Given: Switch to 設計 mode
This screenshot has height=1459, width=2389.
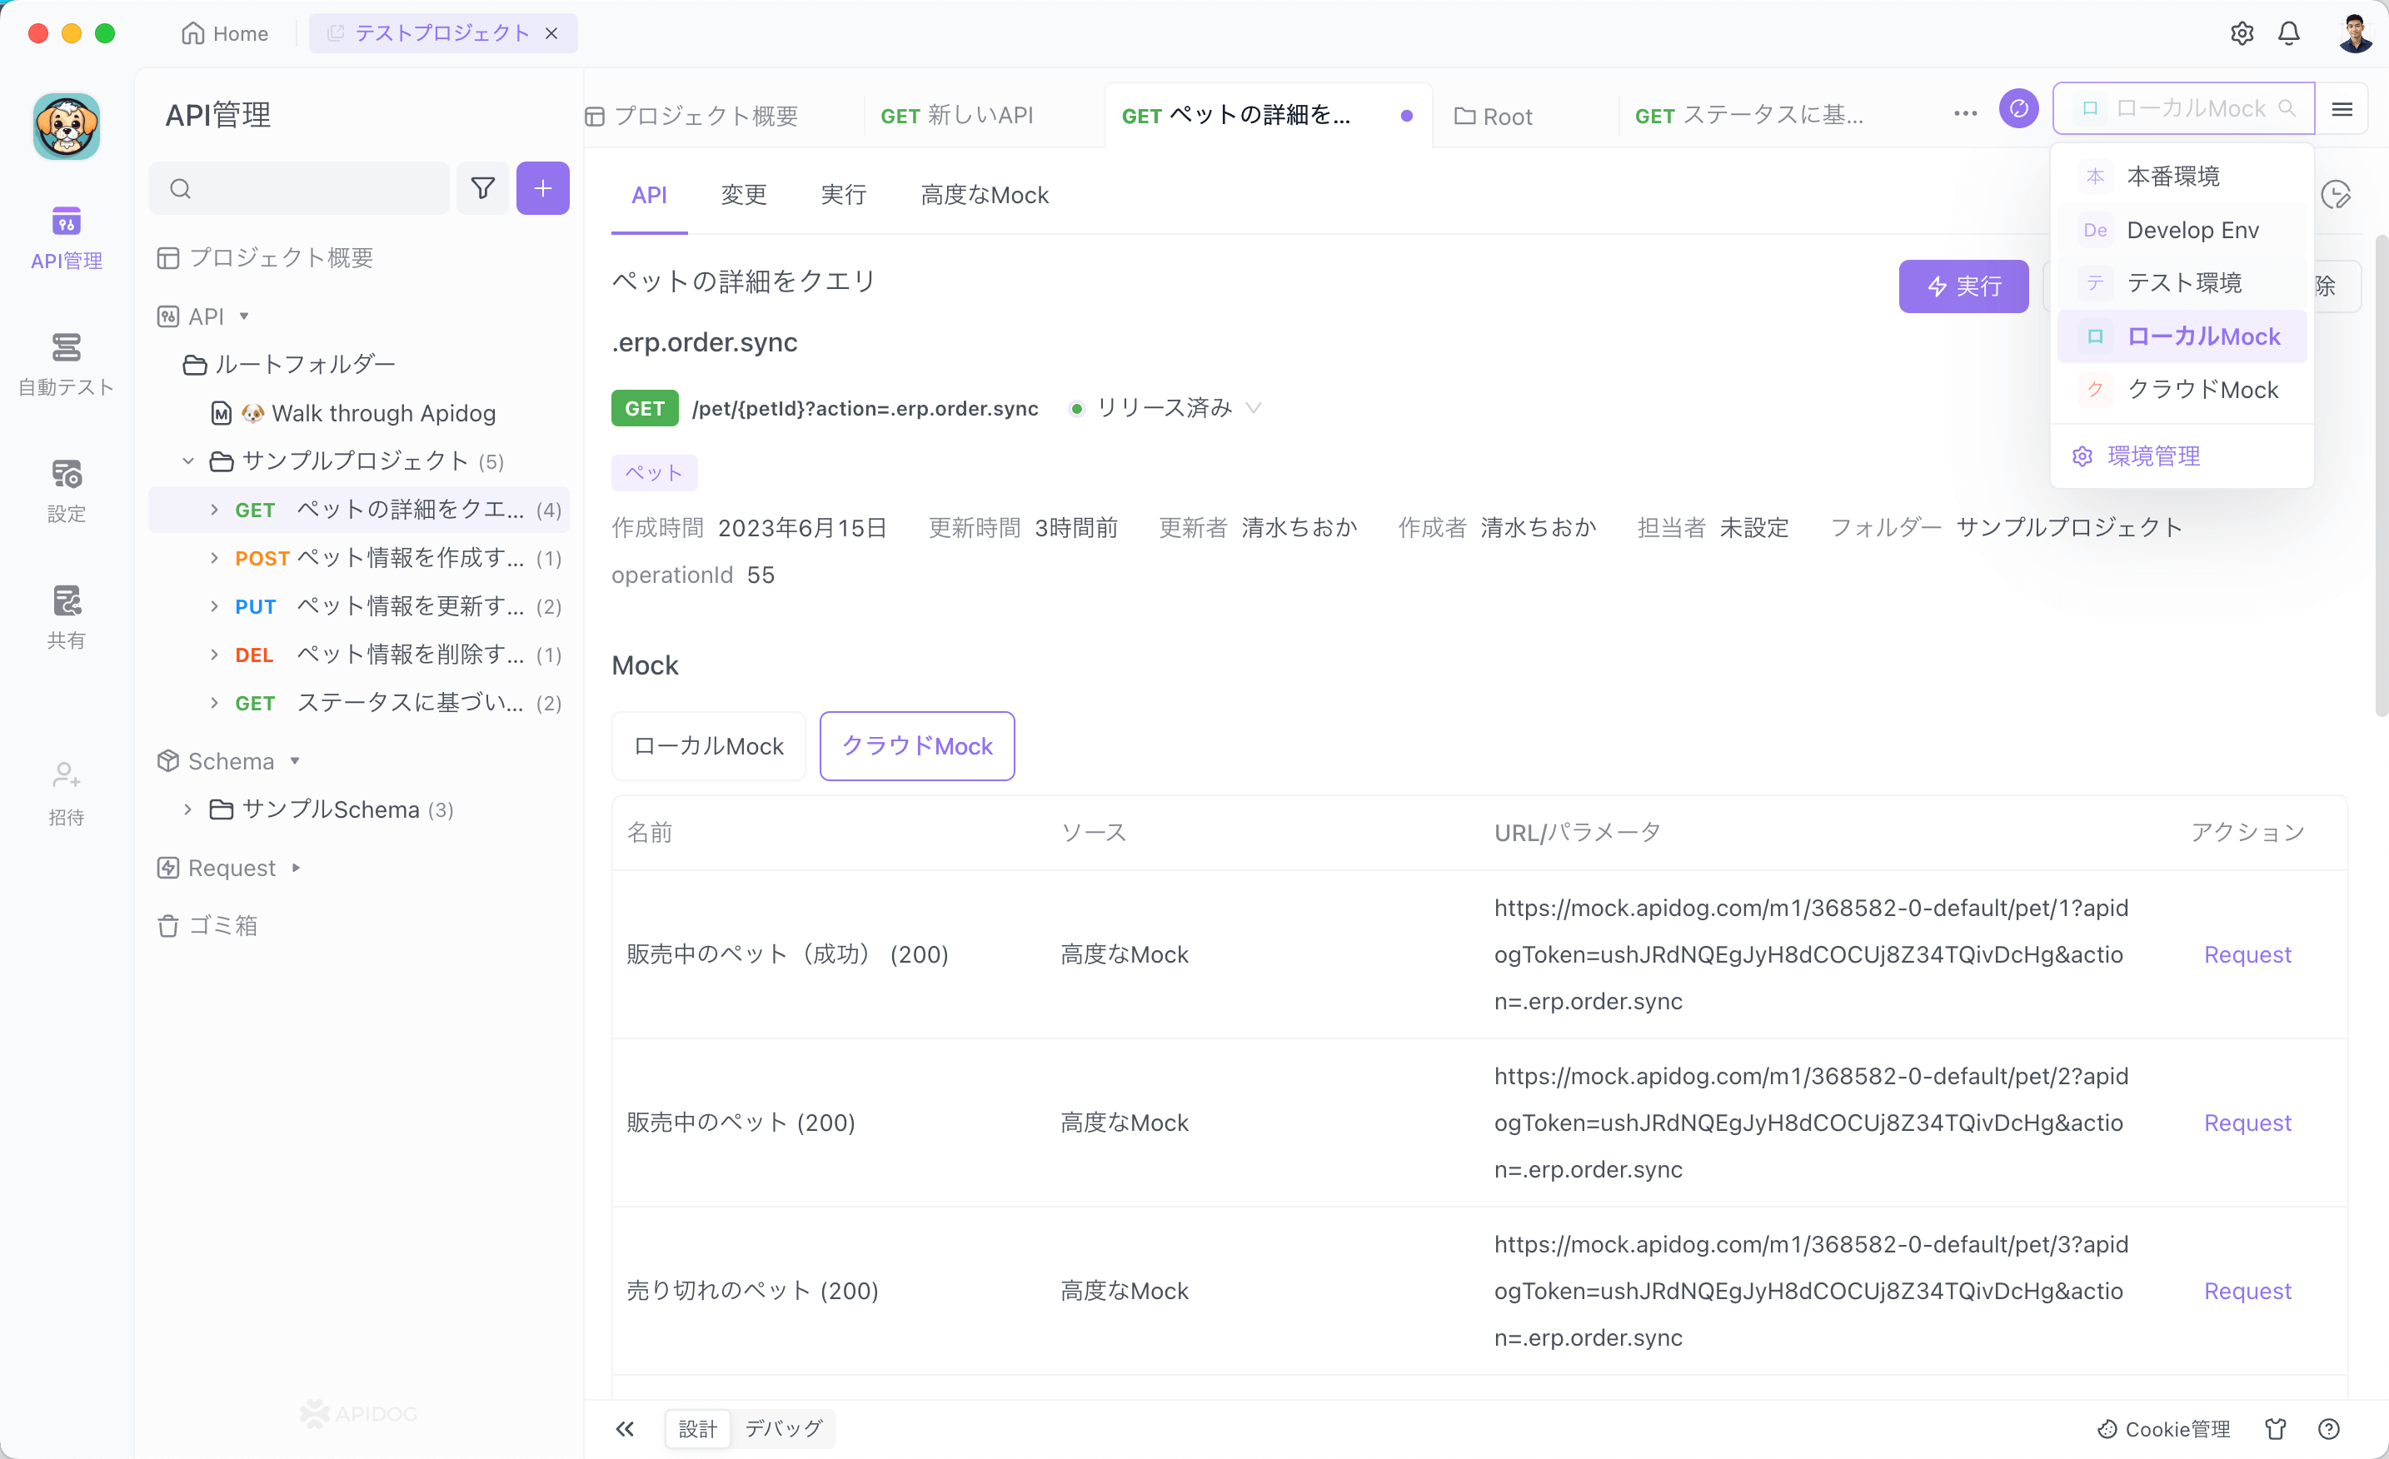Looking at the screenshot, I should tap(698, 1428).
